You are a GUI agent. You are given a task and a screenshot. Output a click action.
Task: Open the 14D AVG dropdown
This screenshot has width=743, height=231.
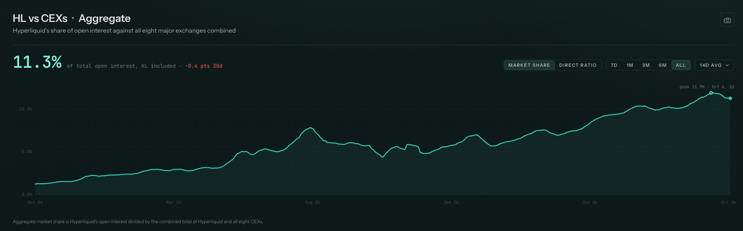pos(714,65)
